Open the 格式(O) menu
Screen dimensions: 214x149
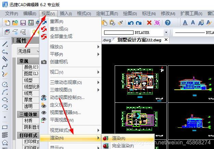[84, 13]
